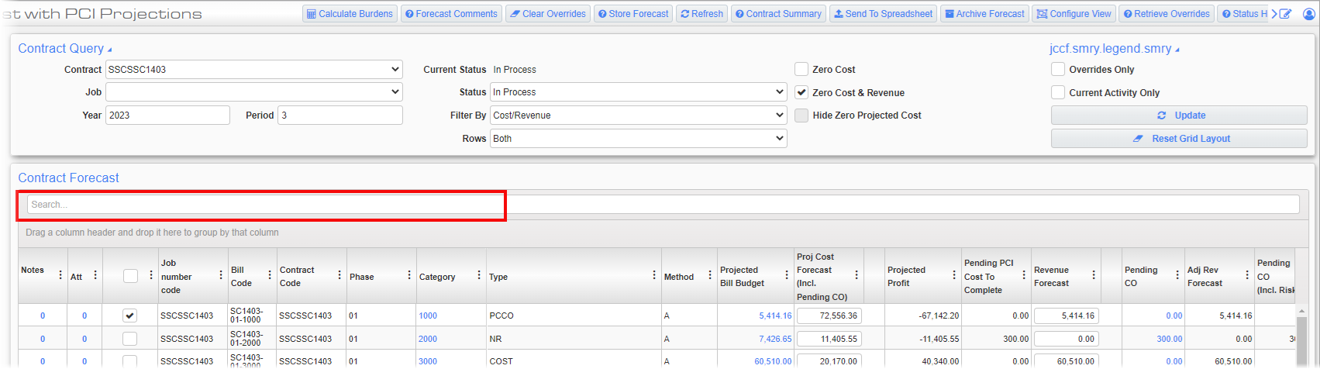Click the edit pencil icon
The height and width of the screenshot is (369, 1320).
click(x=1285, y=14)
